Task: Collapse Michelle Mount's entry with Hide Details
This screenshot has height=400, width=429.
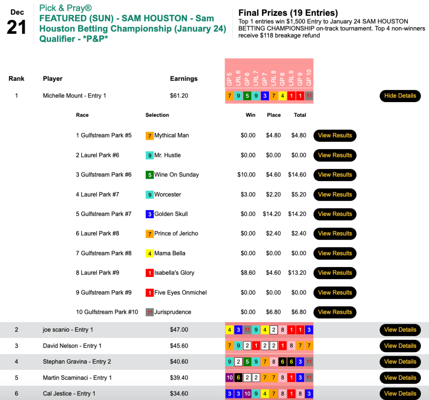Action: tap(400, 96)
